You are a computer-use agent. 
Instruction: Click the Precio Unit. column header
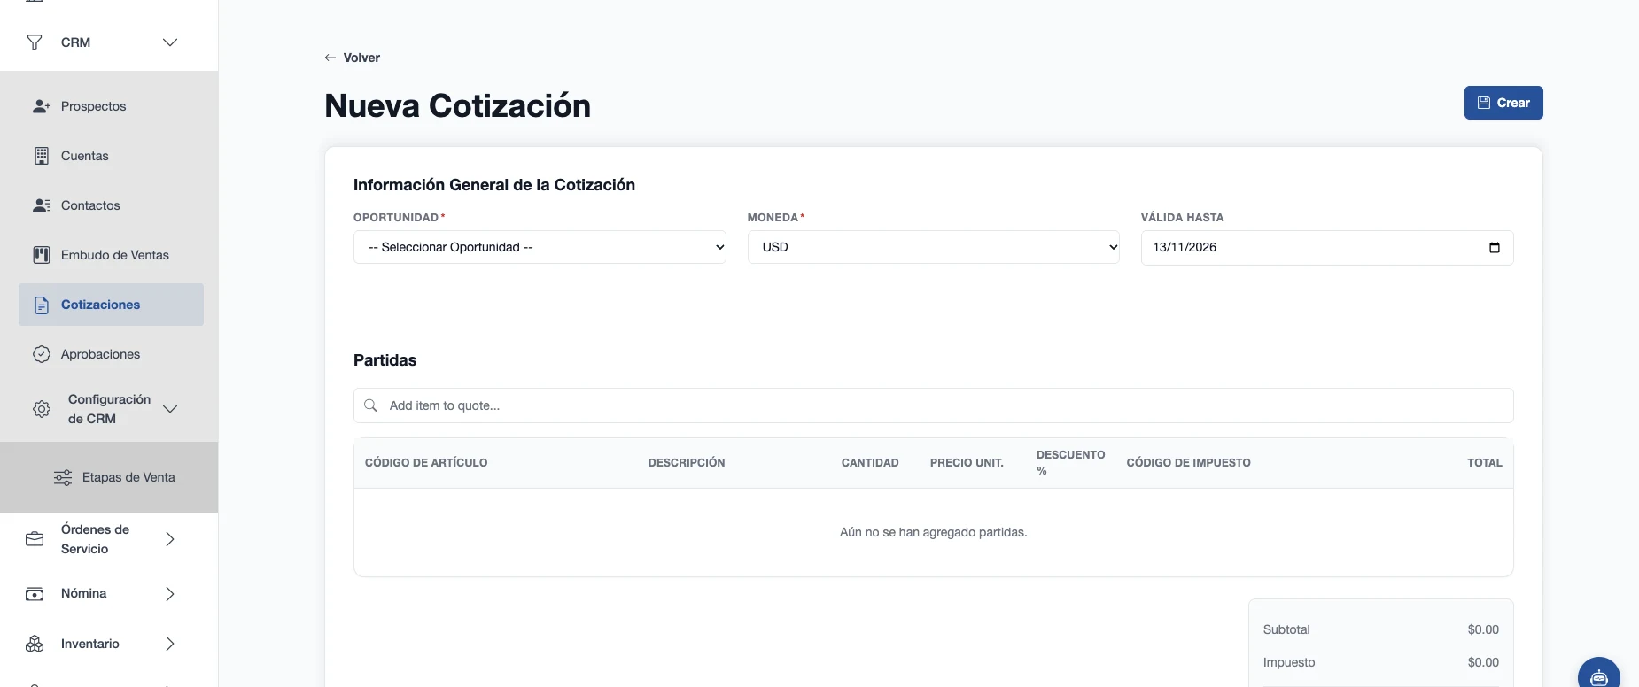click(967, 463)
